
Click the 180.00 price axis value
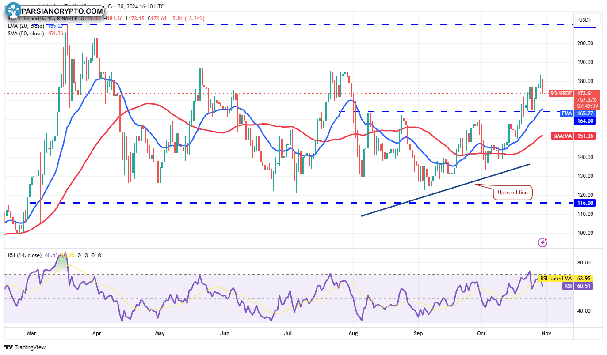tap(585, 81)
